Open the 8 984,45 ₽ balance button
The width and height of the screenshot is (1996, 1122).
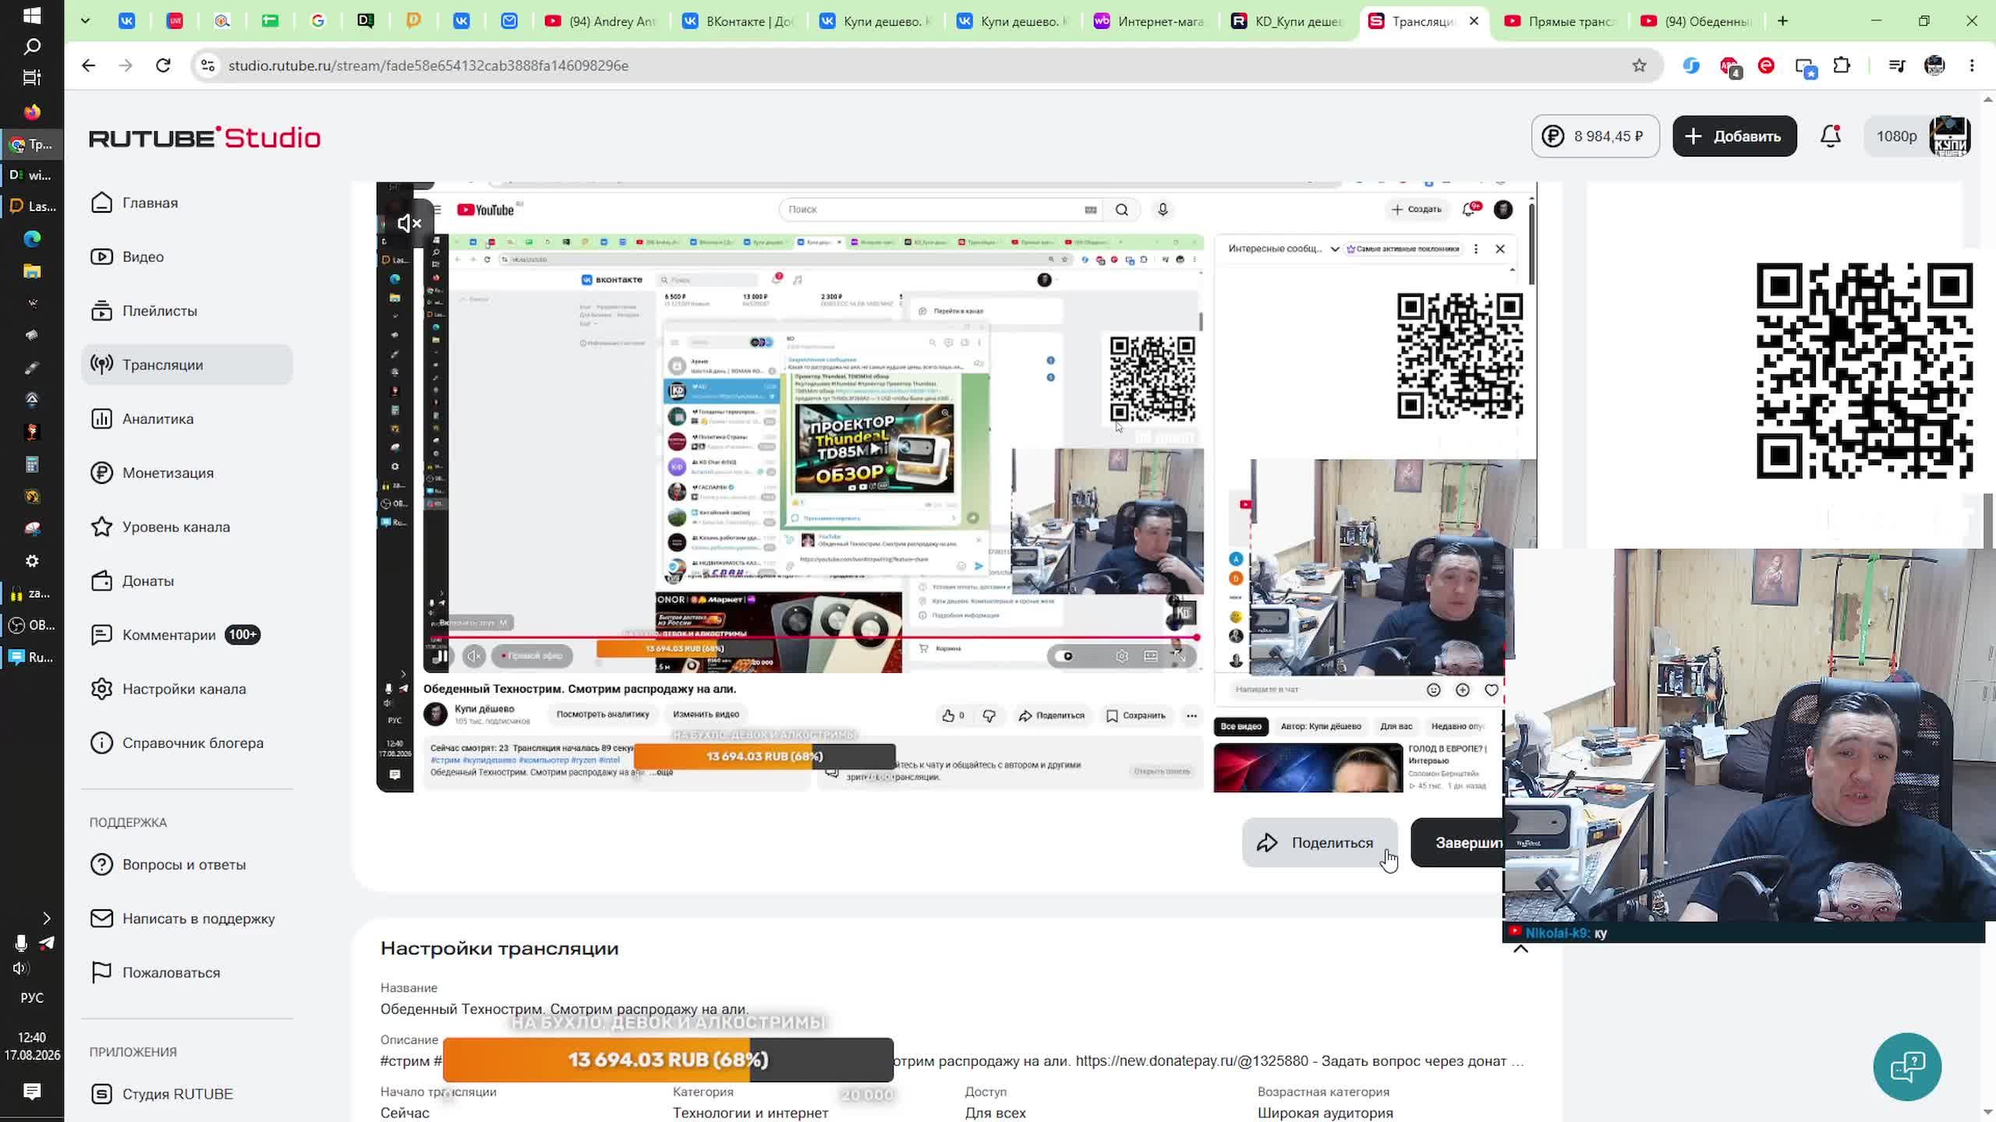pyautogui.click(x=1594, y=136)
